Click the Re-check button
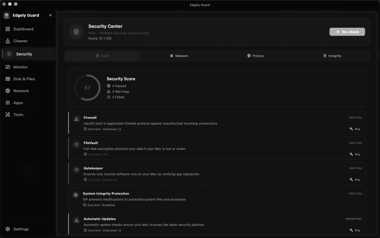380x238 pixels. 347,32
